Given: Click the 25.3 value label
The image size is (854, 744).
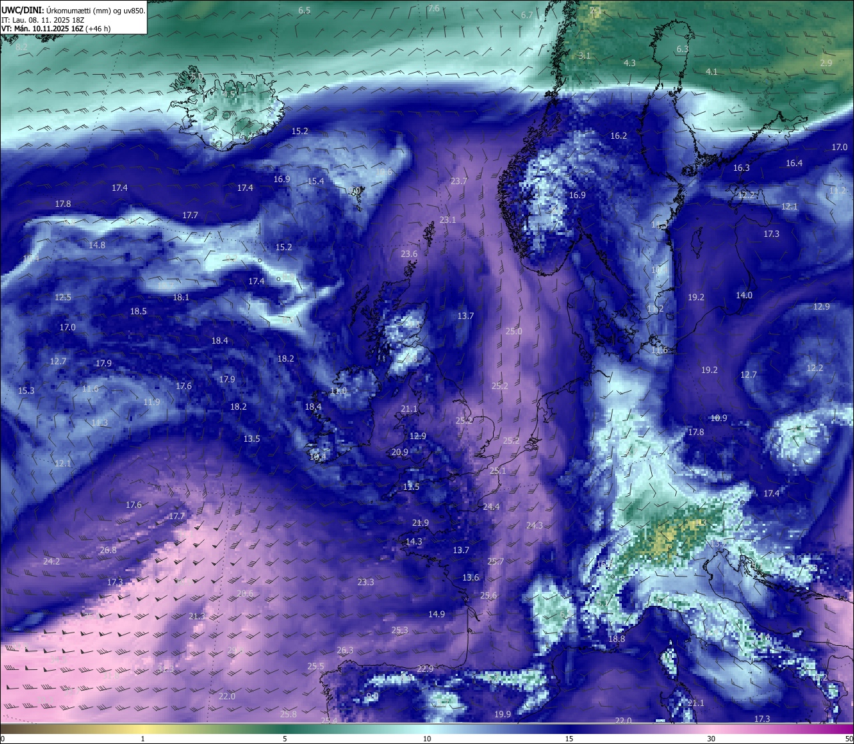Looking at the screenshot, I should point(400,631).
